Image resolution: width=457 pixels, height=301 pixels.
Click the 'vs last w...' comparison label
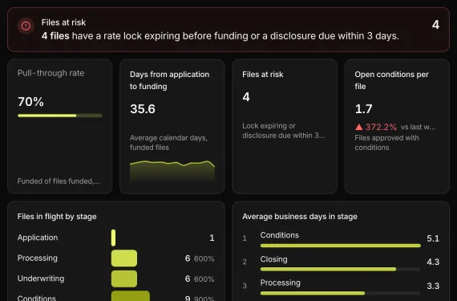(418, 127)
